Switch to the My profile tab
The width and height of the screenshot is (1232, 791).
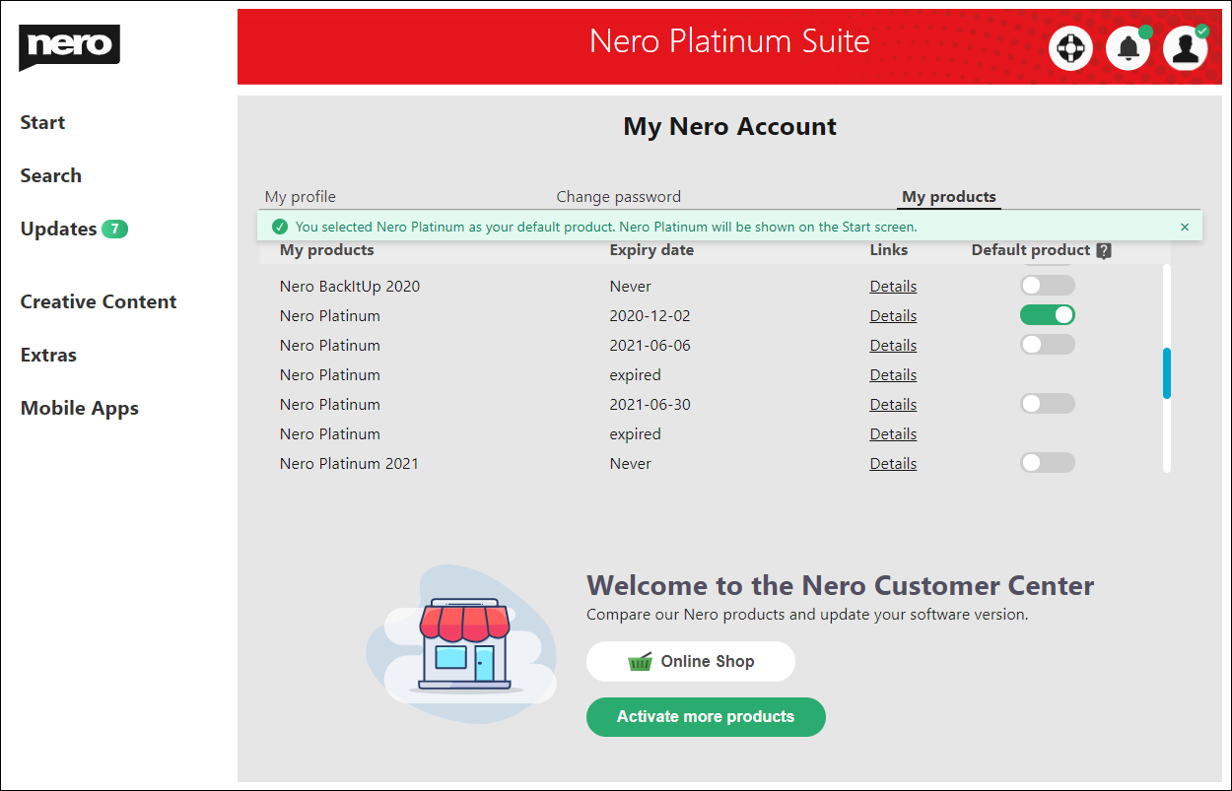tap(300, 196)
